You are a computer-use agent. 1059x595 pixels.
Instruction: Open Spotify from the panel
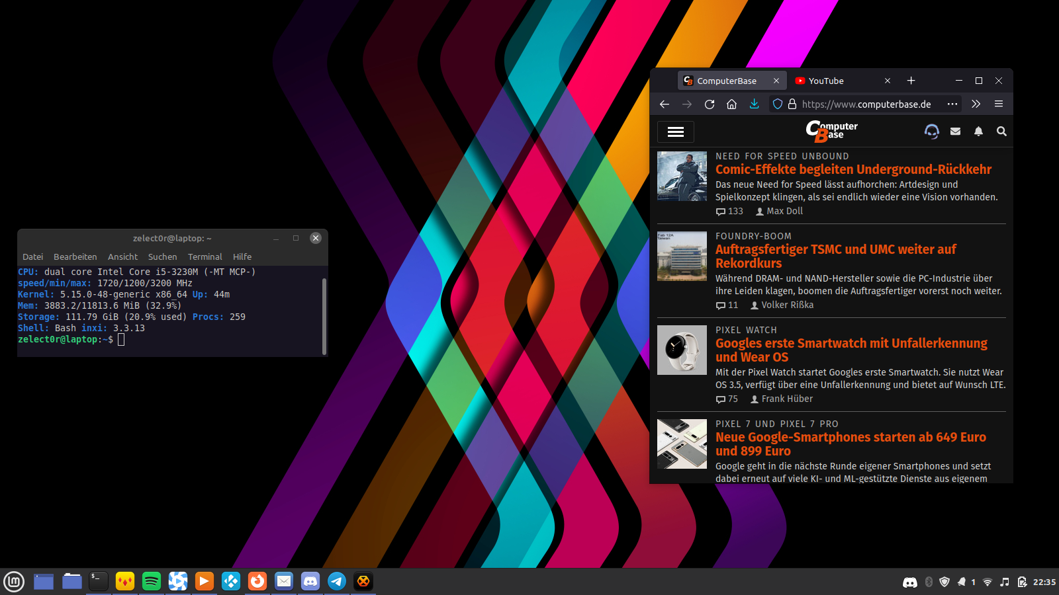coord(152,582)
